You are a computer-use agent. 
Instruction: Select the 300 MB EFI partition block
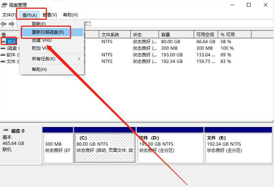pos(58,145)
